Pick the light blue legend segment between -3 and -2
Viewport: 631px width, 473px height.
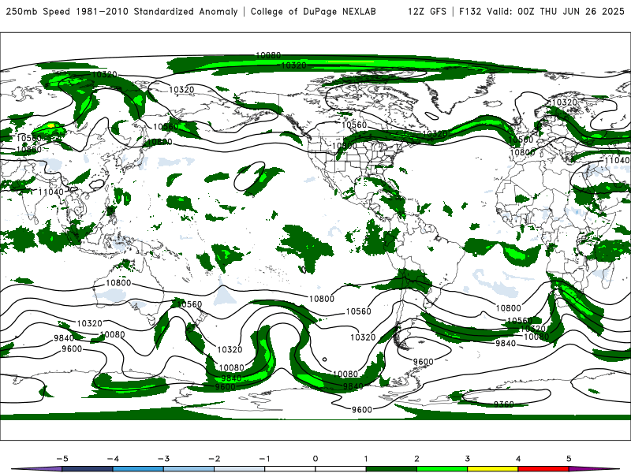(x=189, y=469)
